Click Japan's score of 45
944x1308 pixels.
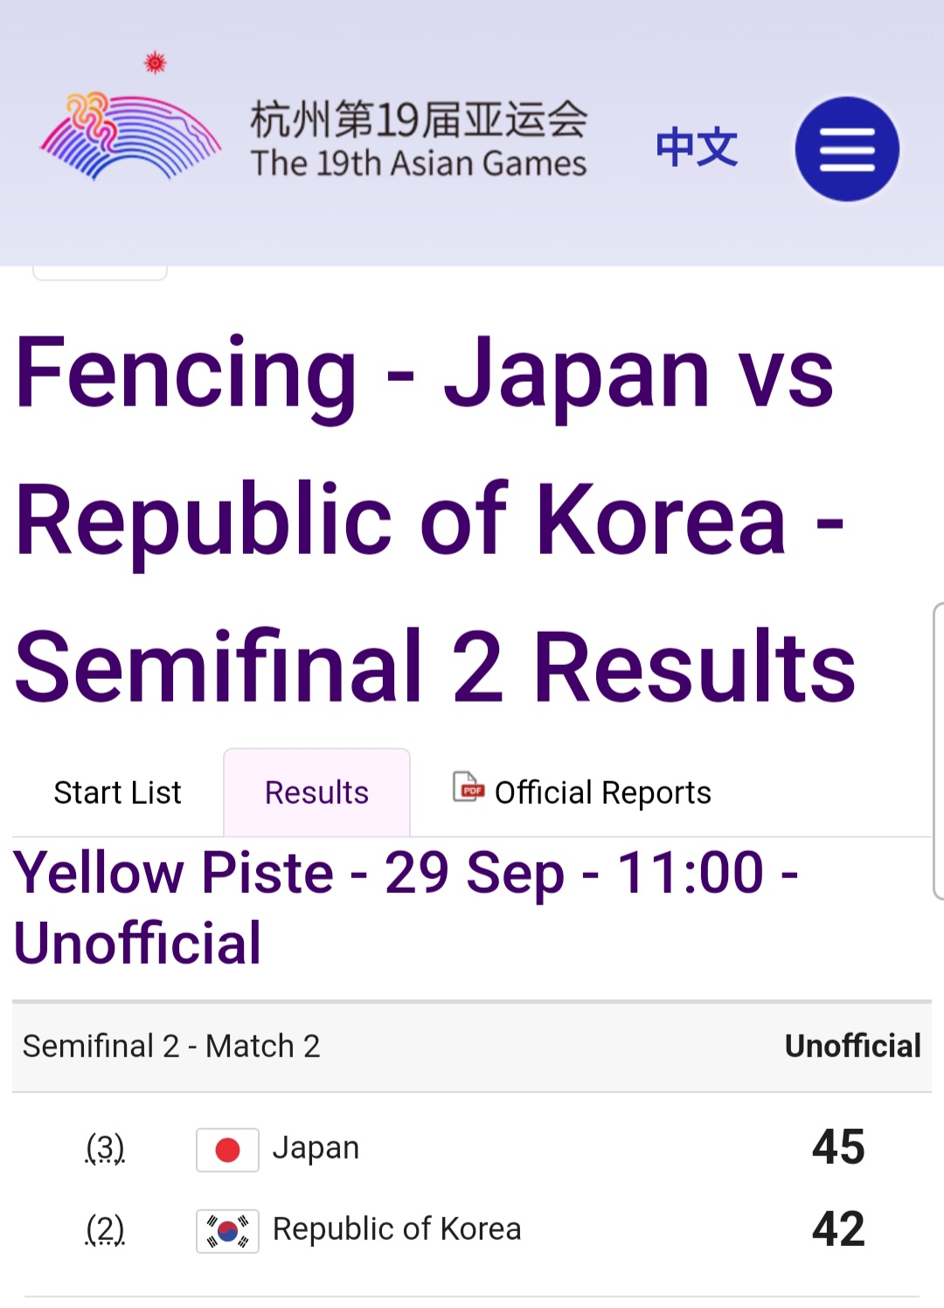tap(837, 1147)
